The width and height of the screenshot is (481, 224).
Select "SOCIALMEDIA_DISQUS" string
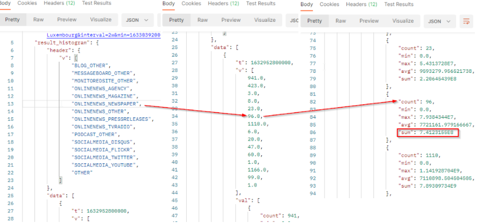(x=102, y=142)
